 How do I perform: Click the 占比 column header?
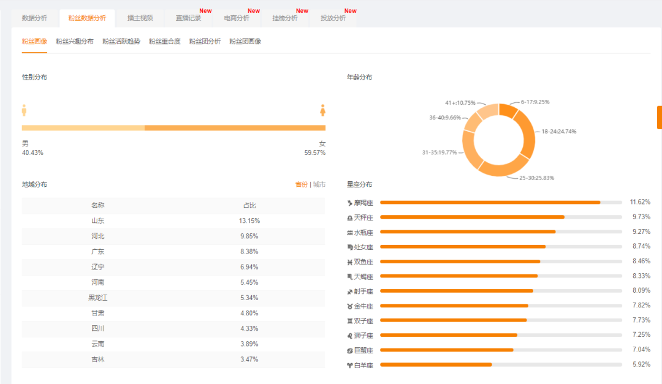[249, 206]
